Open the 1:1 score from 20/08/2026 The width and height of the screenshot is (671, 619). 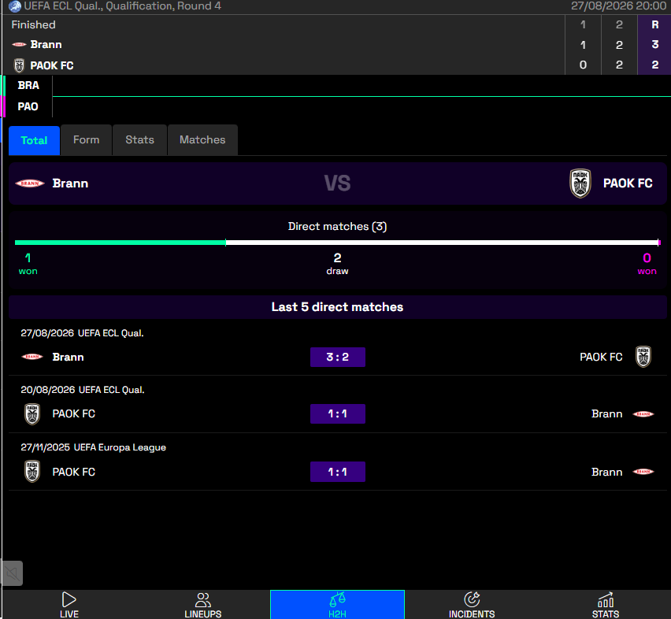[x=338, y=414]
